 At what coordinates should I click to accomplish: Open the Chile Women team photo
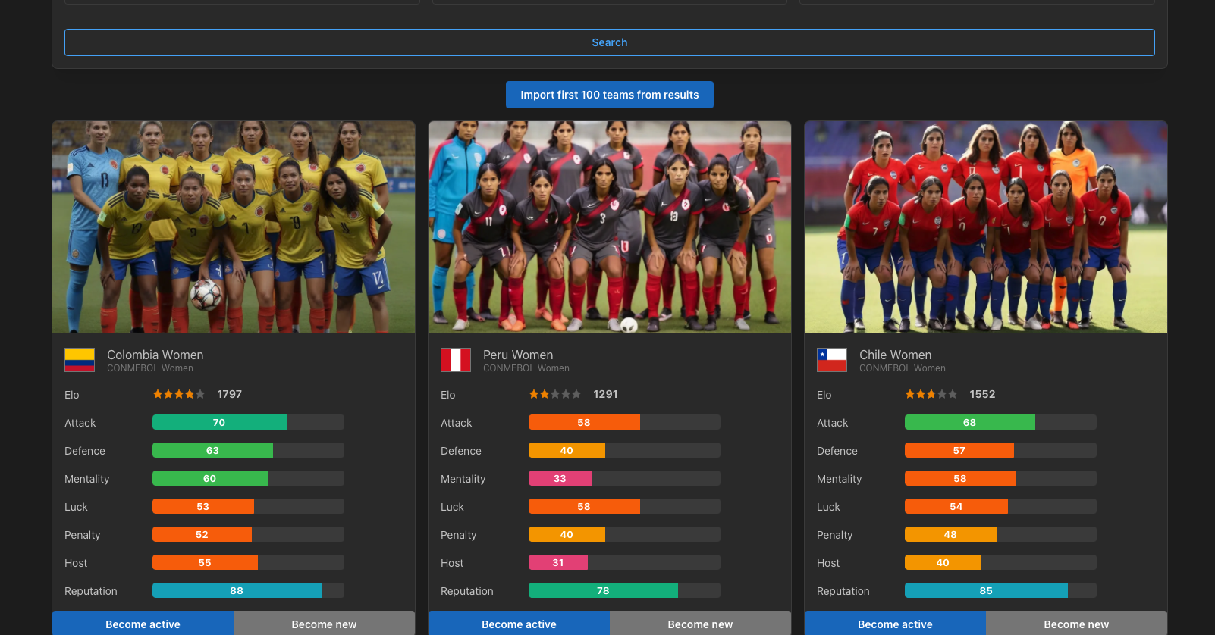click(986, 227)
